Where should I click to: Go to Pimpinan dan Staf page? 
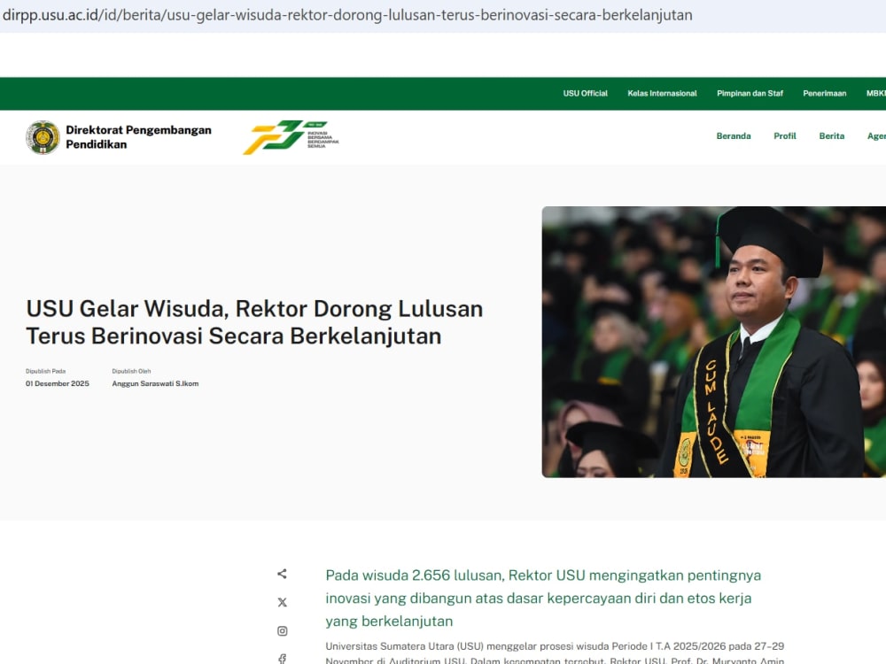pos(750,93)
